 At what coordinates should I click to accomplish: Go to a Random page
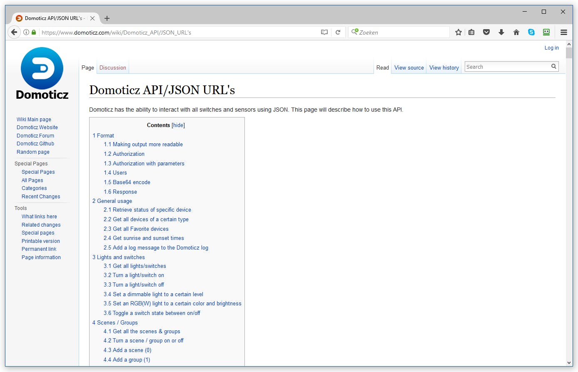point(33,152)
